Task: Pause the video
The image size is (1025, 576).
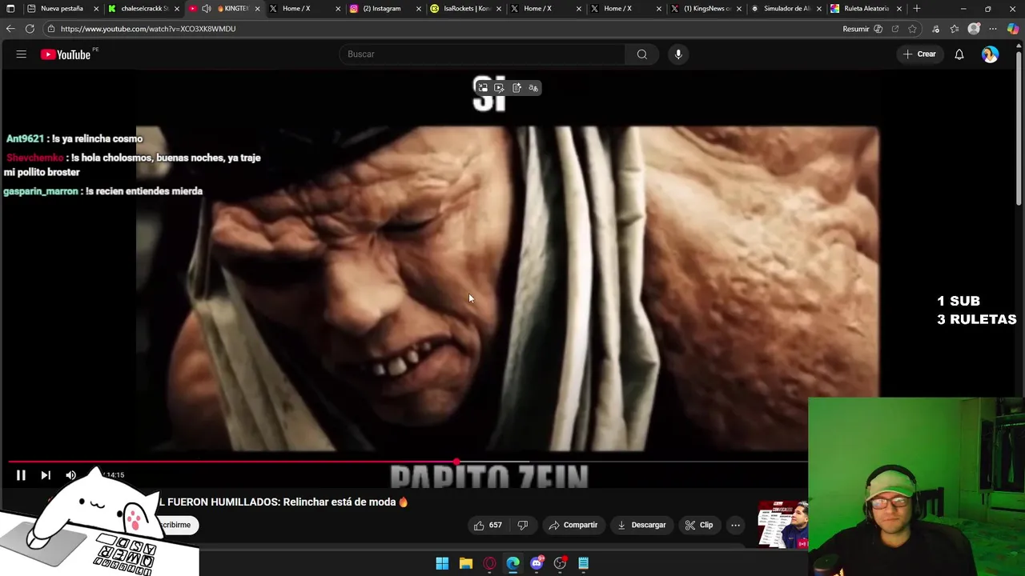Action: click(22, 475)
